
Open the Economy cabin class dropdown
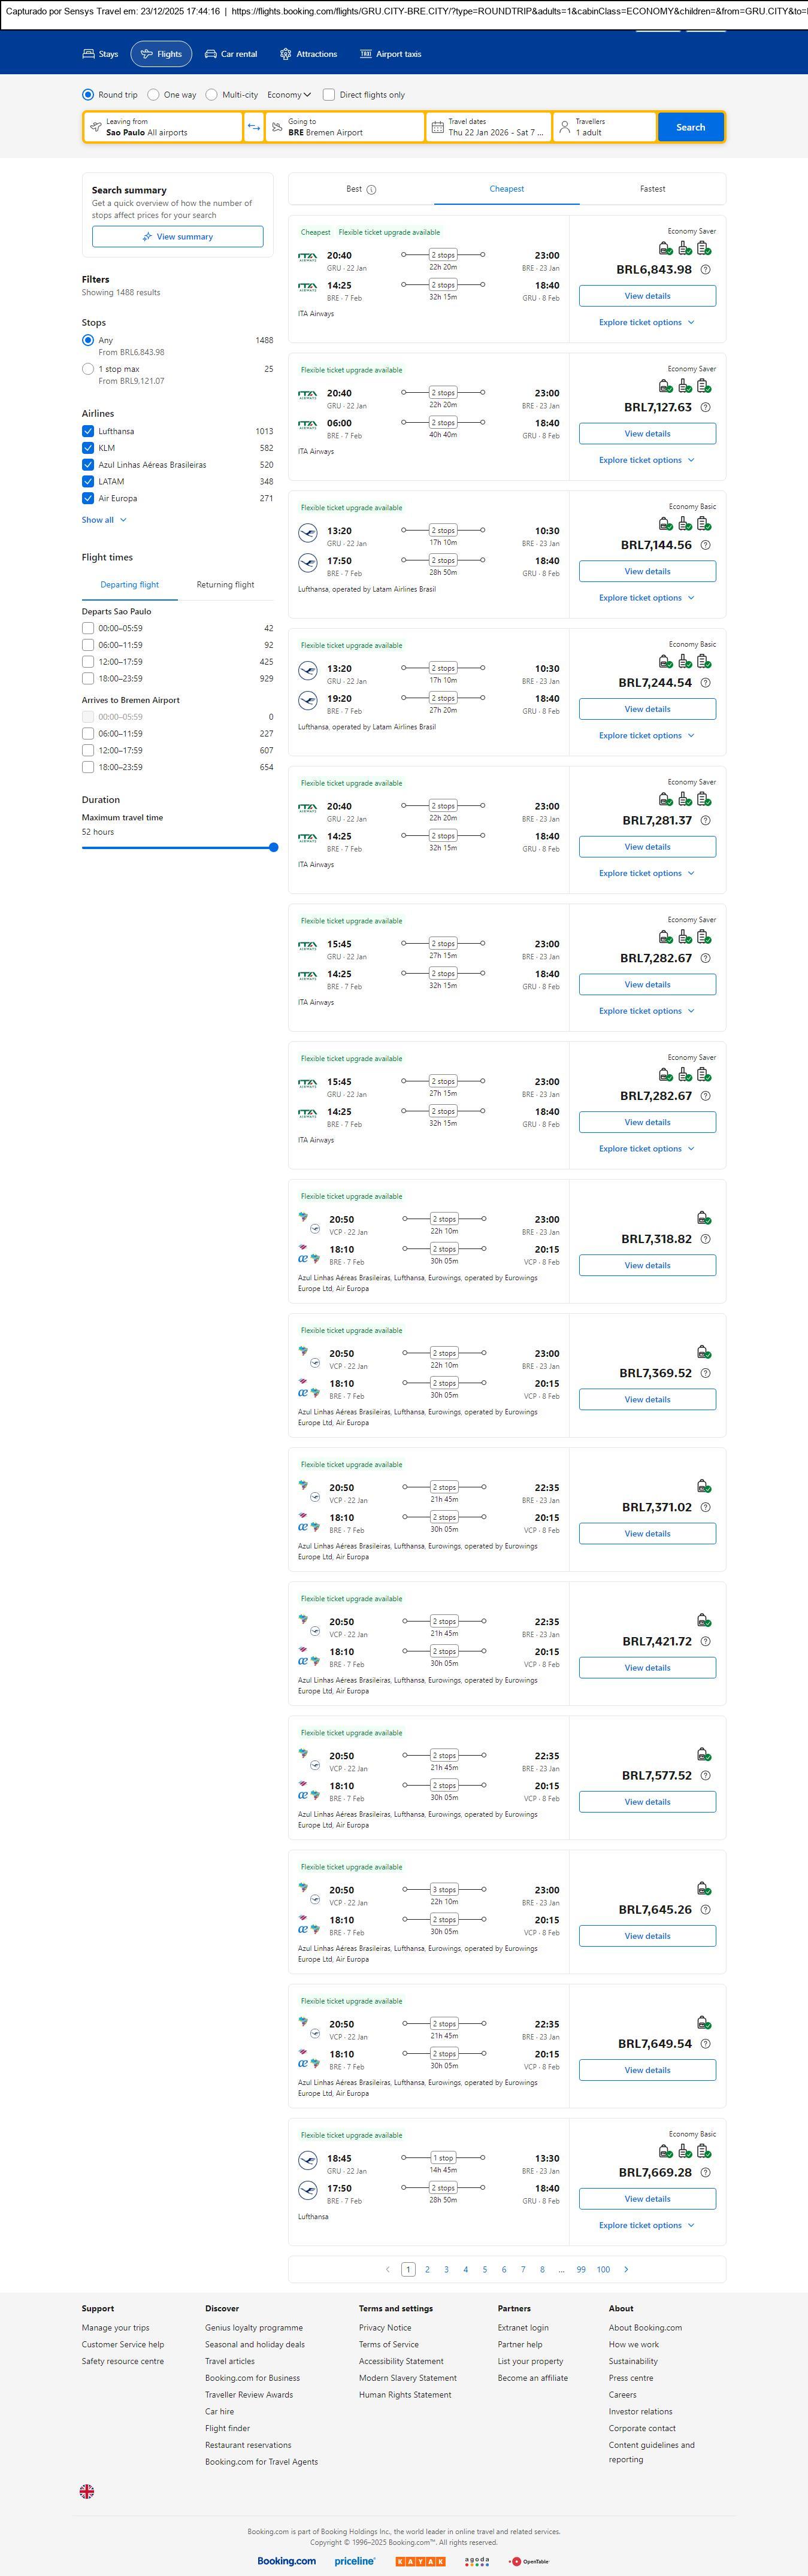pyautogui.click(x=289, y=95)
